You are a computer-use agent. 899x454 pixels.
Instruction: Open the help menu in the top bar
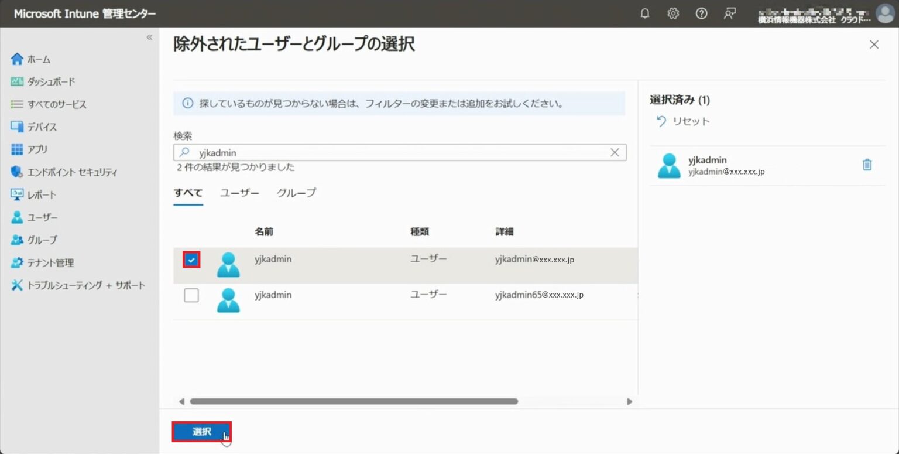pos(701,13)
